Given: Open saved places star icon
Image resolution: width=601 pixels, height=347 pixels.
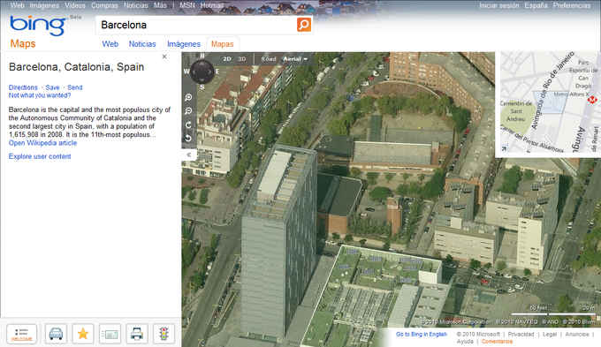Looking at the screenshot, I should 83,334.
